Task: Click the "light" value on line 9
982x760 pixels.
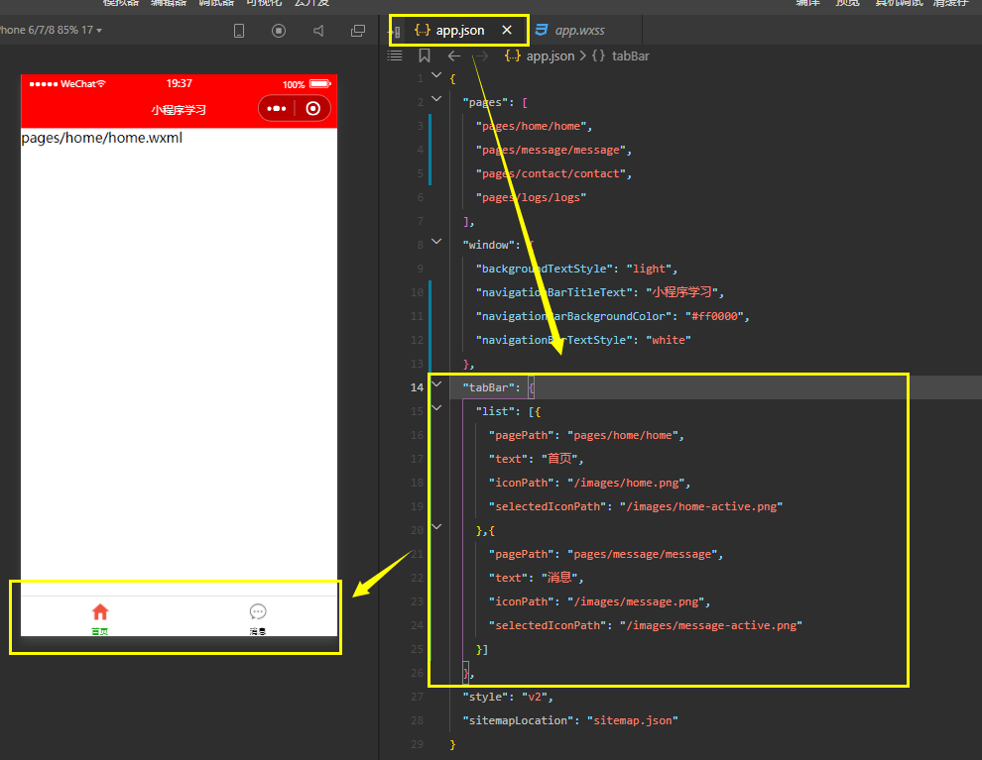Action: 649,269
